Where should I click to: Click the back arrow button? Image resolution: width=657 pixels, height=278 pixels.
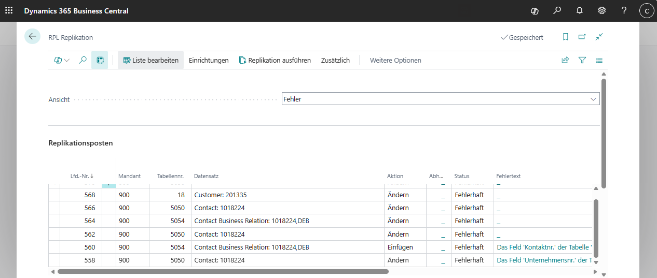[x=32, y=36]
